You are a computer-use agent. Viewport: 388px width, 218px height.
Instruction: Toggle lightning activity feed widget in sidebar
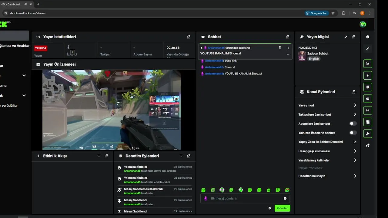[x=368, y=75]
